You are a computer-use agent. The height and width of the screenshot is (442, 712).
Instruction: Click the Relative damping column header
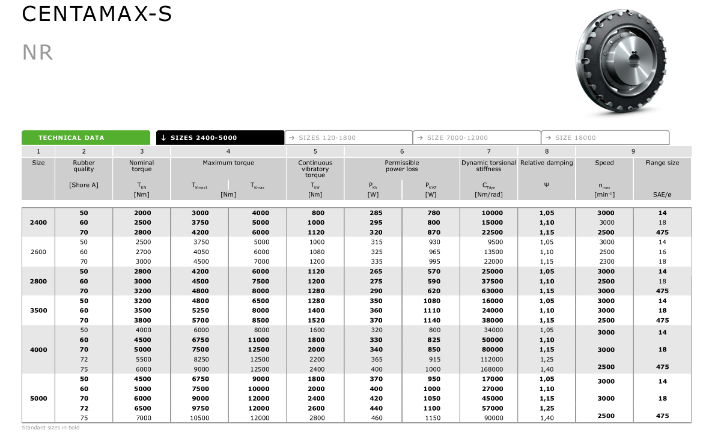(546, 163)
